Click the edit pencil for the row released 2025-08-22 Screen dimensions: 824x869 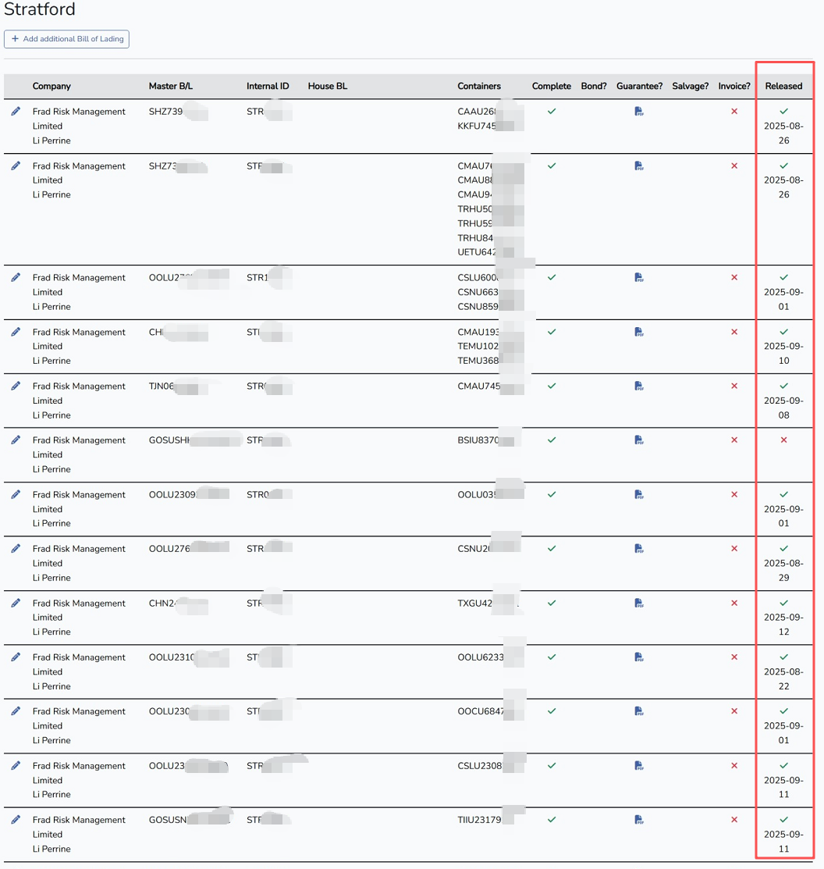(x=16, y=657)
